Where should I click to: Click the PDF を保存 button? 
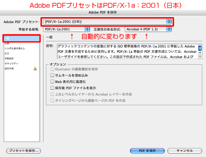(x=147, y=151)
